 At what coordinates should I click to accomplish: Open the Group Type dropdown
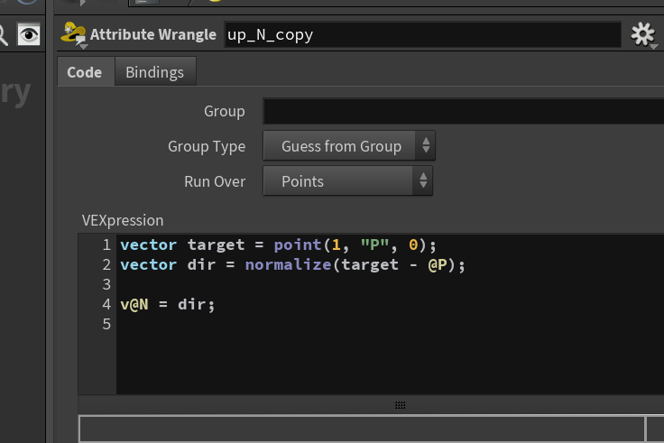[349, 145]
